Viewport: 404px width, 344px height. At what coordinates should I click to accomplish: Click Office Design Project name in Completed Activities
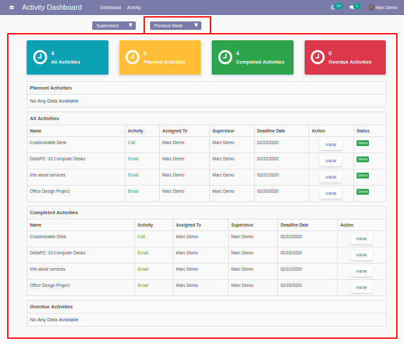point(50,286)
